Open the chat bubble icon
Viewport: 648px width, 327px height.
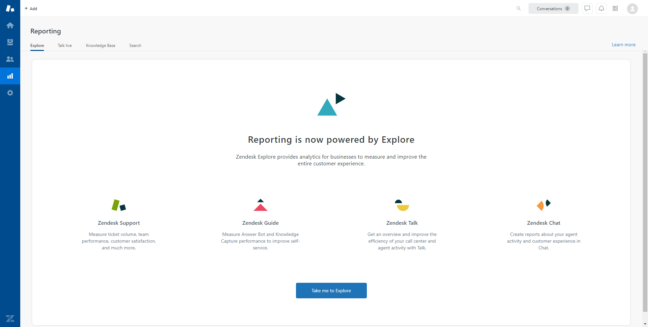coord(587,8)
